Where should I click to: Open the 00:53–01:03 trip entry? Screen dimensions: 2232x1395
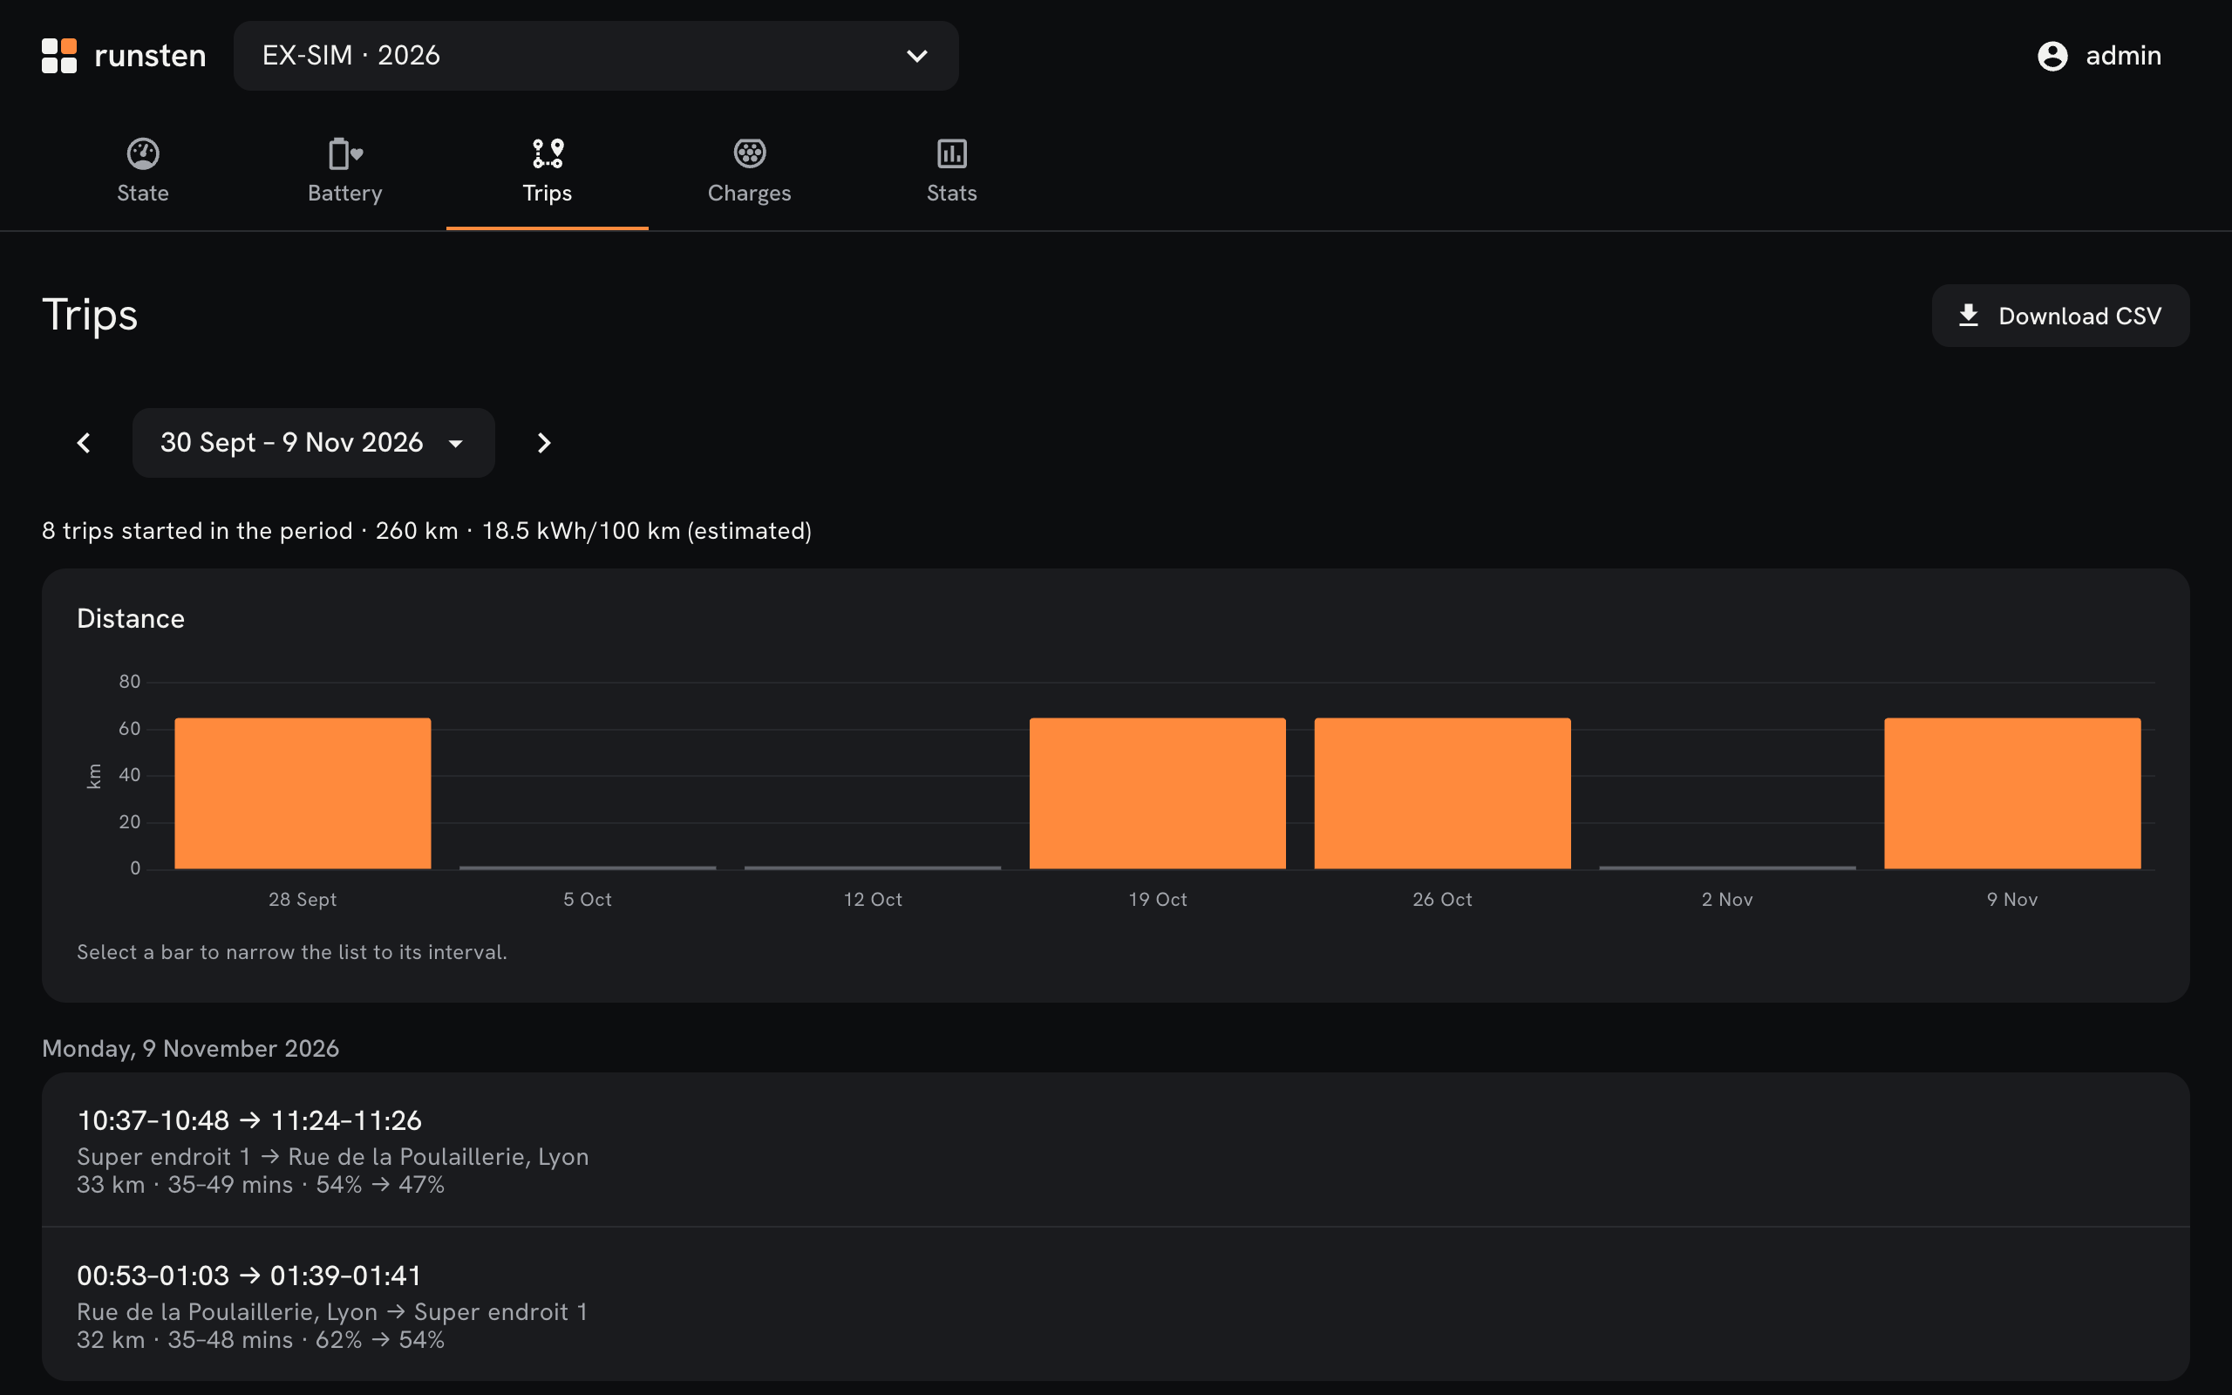pyautogui.click(x=1116, y=1303)
